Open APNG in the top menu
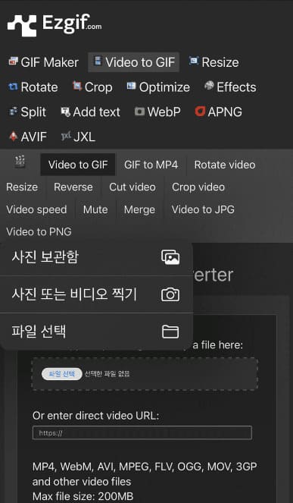293x503 pixels. point(219,112)
